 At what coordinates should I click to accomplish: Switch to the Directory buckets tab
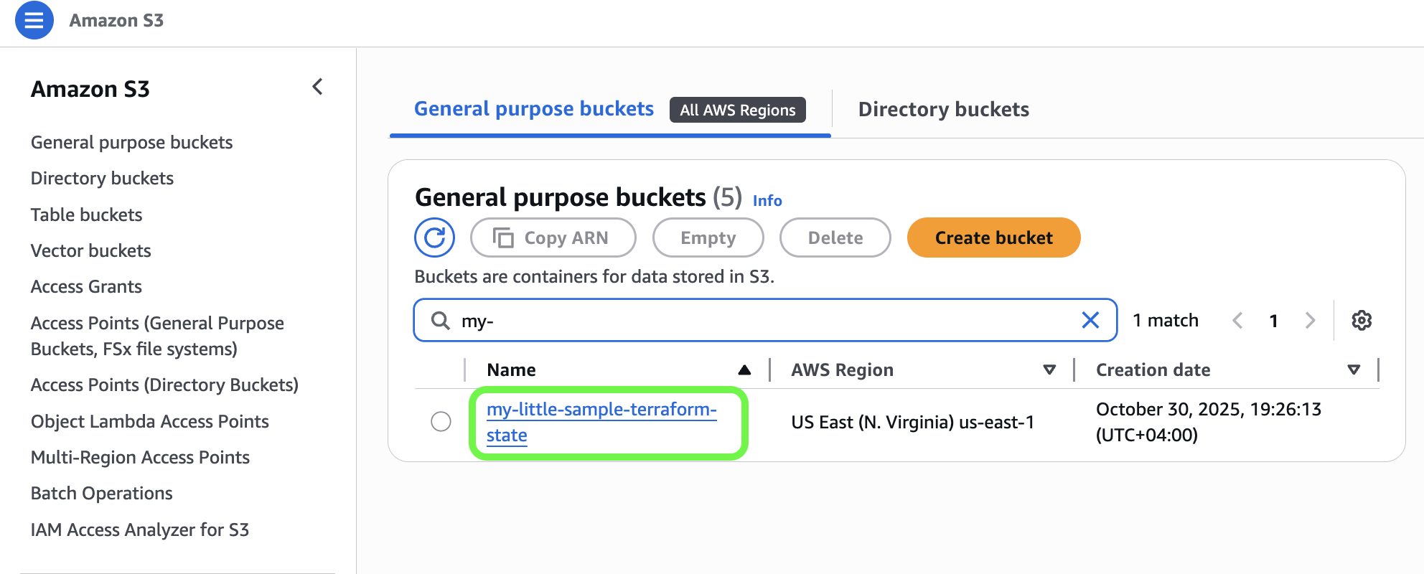pos(943,109)
